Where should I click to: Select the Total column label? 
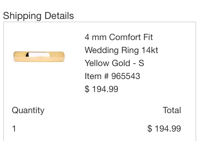click(x=172, y=110)
